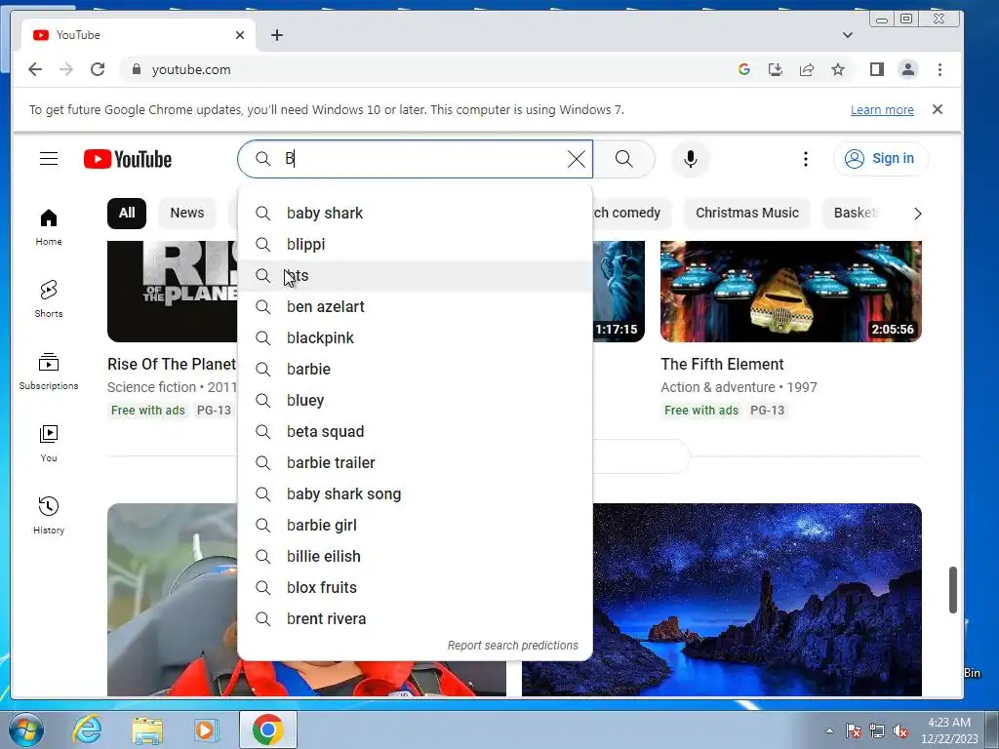Choose the 'bluey' suggestion
999x749 pixels.
point(415,400)
